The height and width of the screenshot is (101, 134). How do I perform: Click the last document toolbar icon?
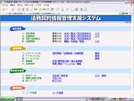[x=85, y=9]
